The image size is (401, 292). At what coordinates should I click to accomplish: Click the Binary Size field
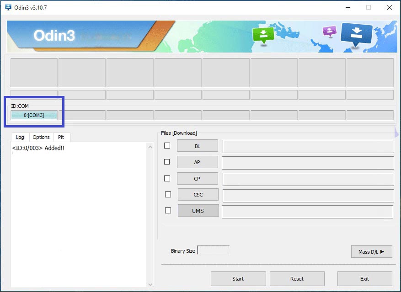point(213,250)
